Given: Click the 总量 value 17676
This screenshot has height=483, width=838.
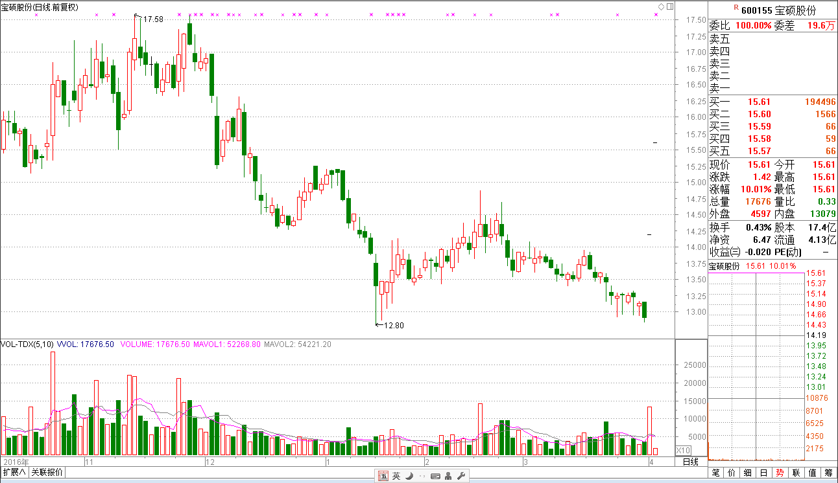Looking at the screenshot, I should pos(757,202).
